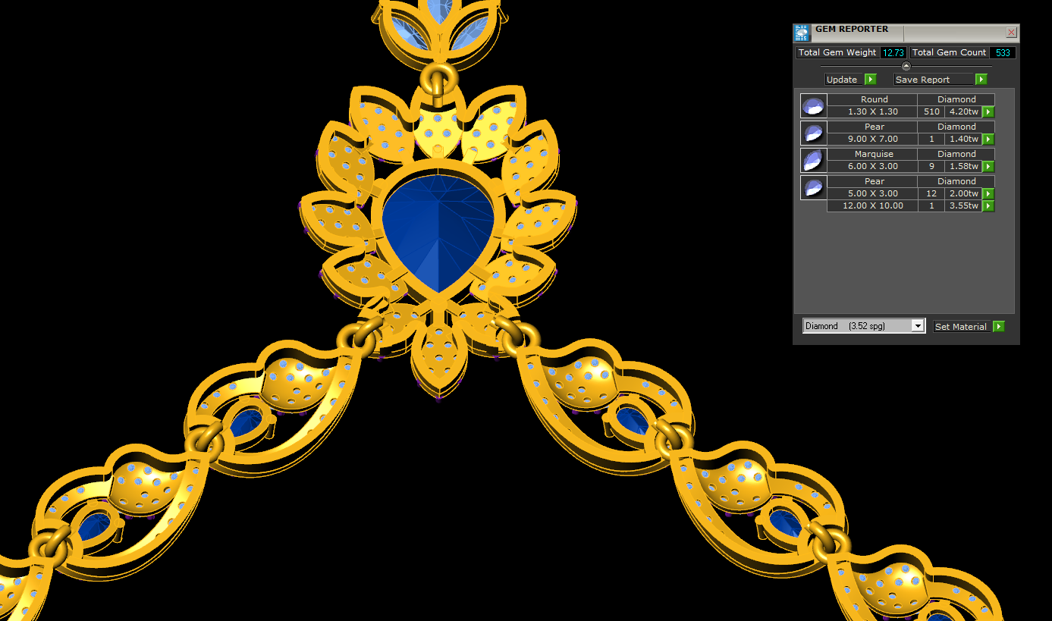Image resolution: width=1052 pixels, height=621 pixels.
Task: Click the 12.00 X 10.00 size cell
Action: tap(872, 206)
